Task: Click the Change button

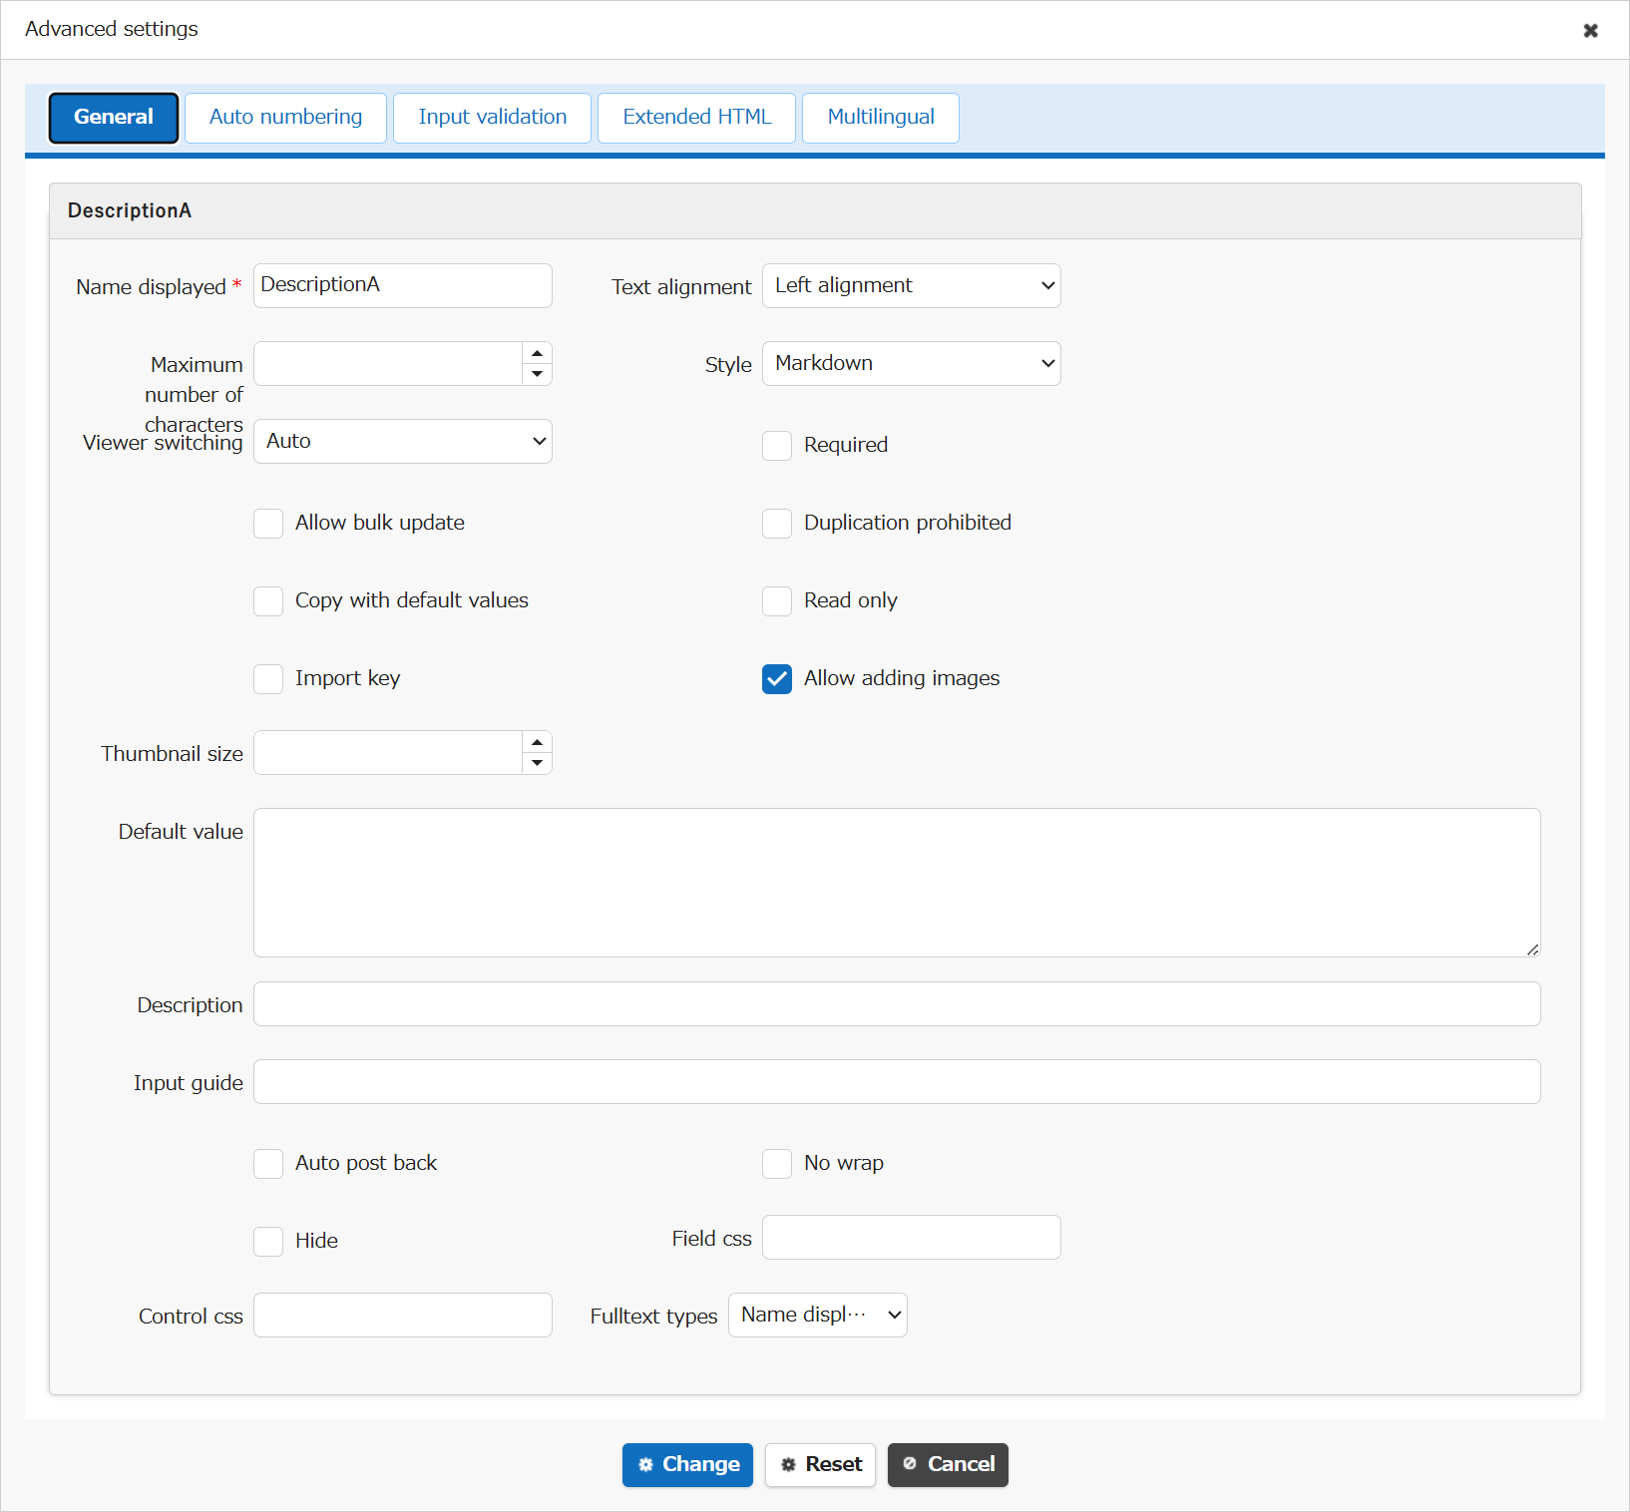Action: point(687,1464)
